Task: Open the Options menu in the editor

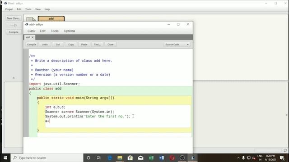Action: [x=69, y=31]
